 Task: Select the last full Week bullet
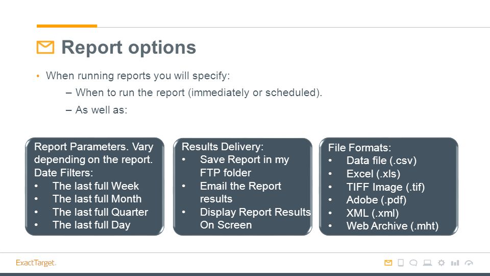click(x=95, y=186)
